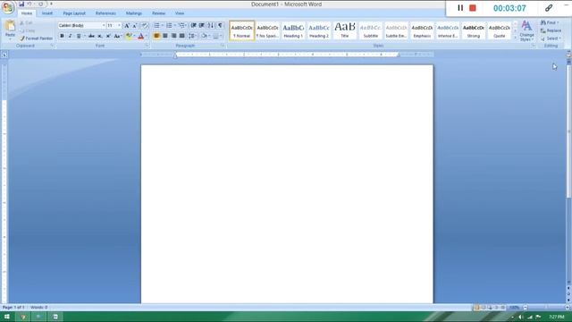Switch to the References tab

coord(105,13)
